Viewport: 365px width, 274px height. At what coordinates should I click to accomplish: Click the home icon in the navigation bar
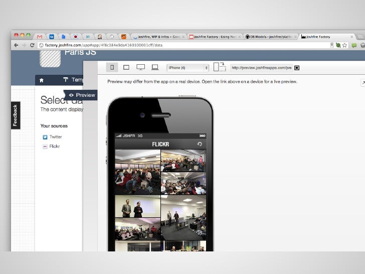pos(42,80)
